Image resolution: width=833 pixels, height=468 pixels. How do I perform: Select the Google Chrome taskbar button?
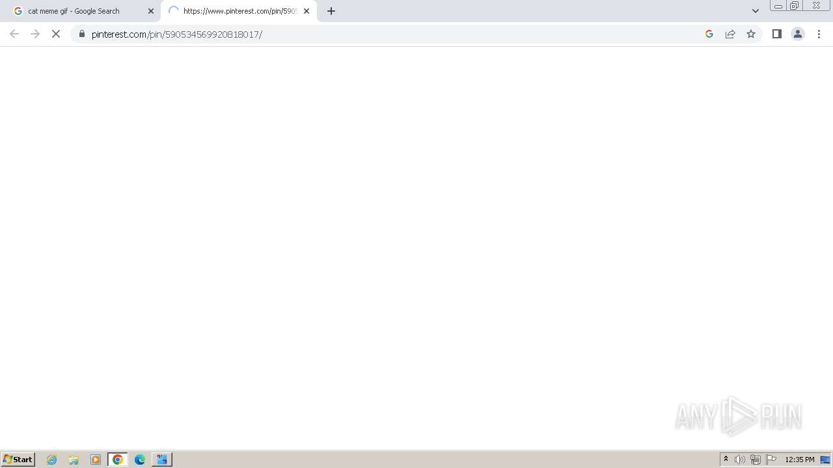point(118,460)
